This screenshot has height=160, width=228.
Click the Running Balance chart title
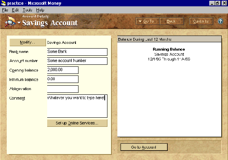[169, 49]
